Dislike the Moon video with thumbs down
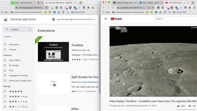 point(190,106)
